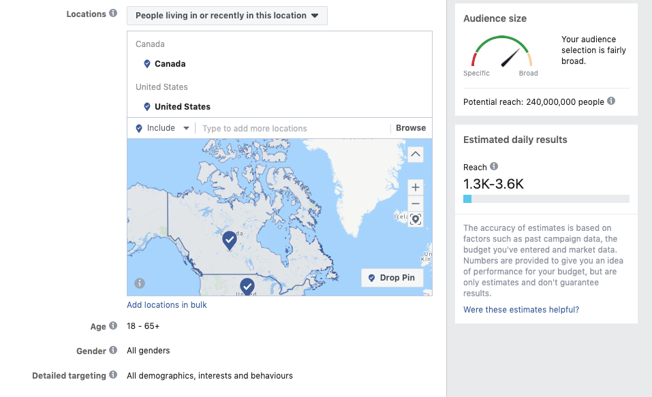Click the Canada group header label
This screenshot has height=397, width=652.
pos(150,44)
